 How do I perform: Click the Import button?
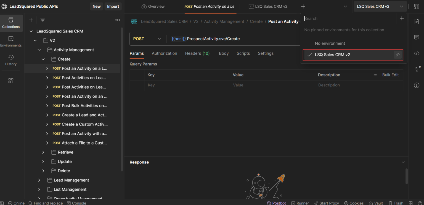(x=113, y=6)
